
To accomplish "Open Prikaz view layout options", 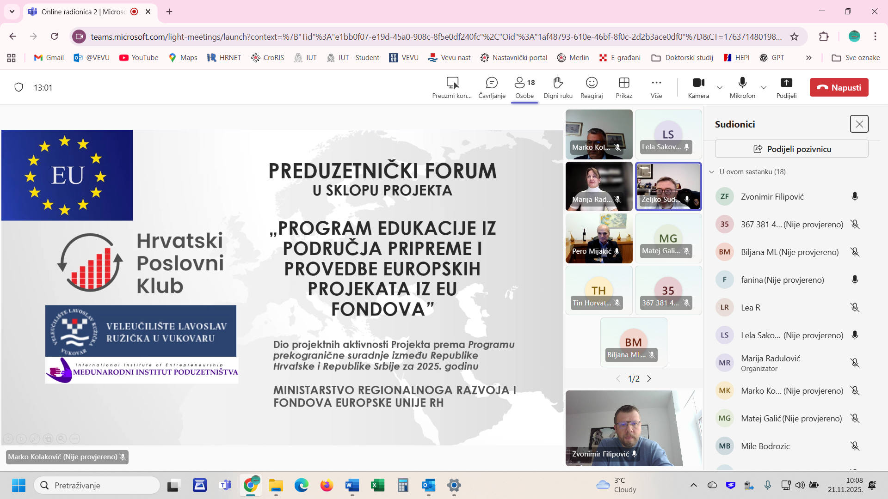I will point(624,83).
